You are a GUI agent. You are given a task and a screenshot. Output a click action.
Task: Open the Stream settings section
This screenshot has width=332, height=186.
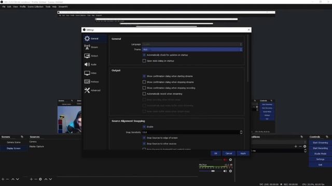click(95, 47)
